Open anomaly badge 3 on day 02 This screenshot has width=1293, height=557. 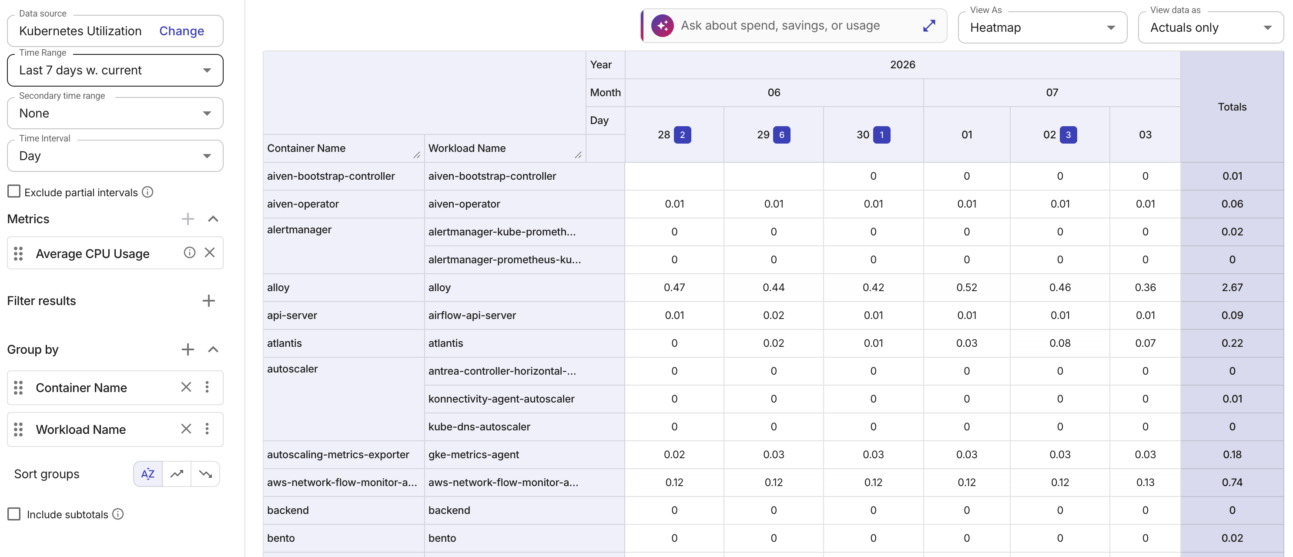(x=1068, y=135)
